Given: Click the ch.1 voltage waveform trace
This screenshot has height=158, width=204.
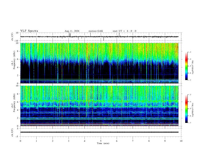Looking at the screenshot, I should point(99,37).
